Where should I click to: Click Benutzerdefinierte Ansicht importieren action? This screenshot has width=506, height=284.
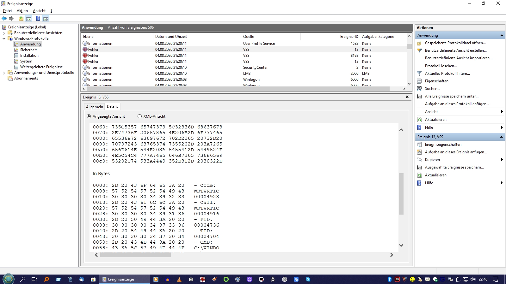coord(459,58)
